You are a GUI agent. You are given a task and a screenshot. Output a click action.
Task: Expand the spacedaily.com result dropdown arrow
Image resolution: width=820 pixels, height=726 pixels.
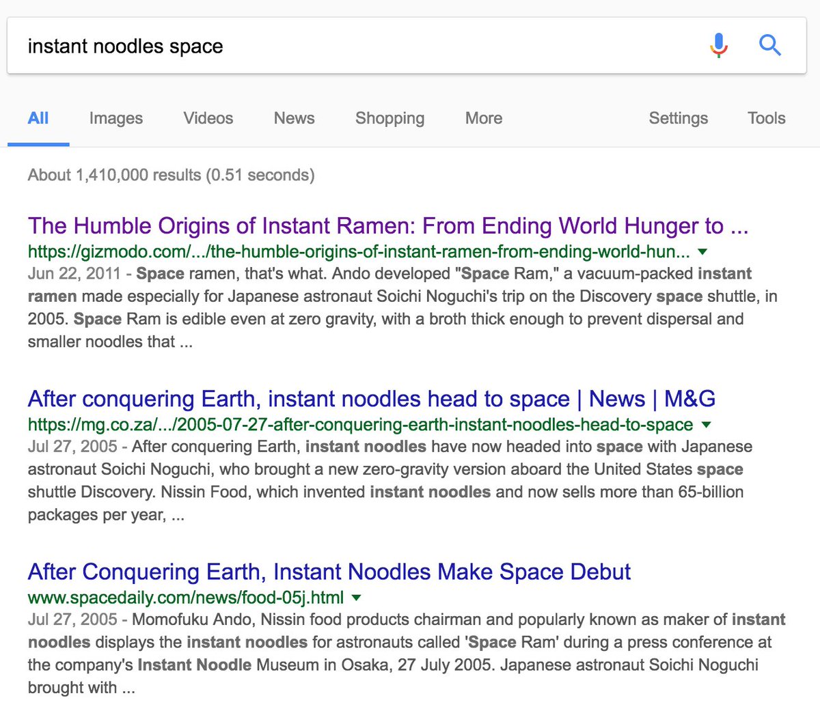pos(356,598)
